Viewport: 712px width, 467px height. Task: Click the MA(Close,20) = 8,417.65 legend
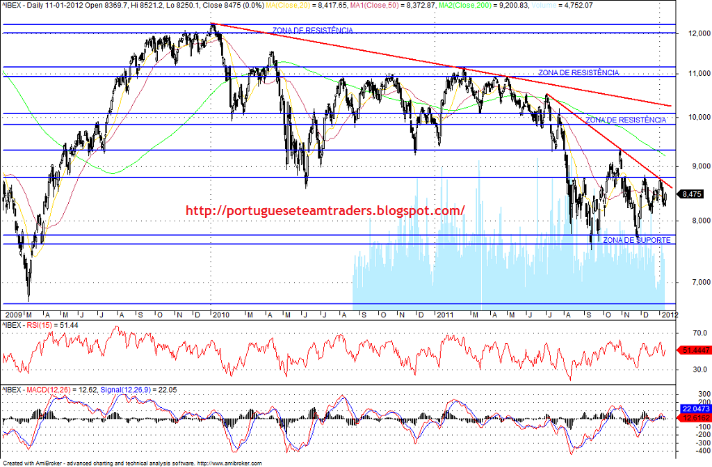click(x=306, y=6)
